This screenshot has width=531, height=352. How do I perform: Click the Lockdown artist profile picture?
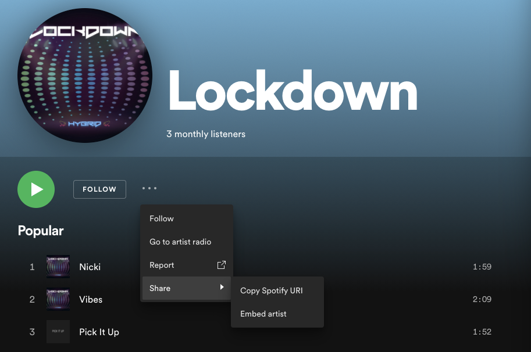pos(85,76)
